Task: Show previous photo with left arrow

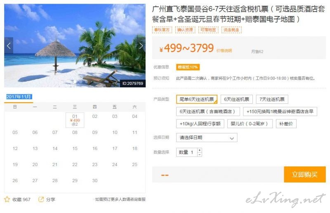Action: [9, 46]
